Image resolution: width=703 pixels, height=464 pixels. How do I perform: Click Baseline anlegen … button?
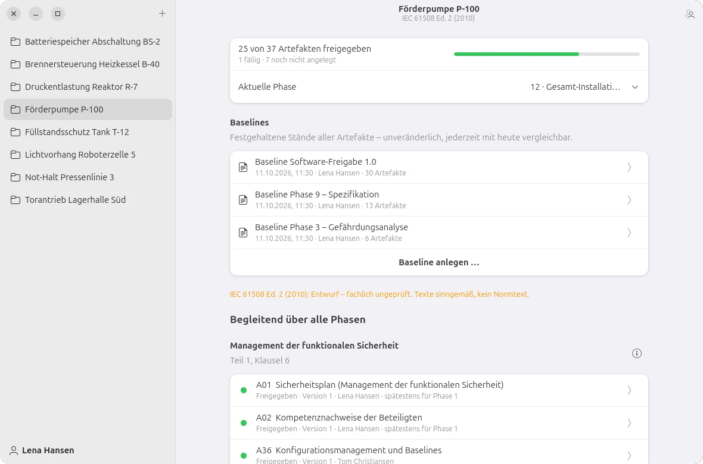(x=439, y=262)
